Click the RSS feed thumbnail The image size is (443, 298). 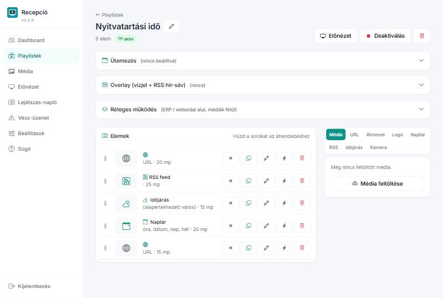click(x=126, y=181)
